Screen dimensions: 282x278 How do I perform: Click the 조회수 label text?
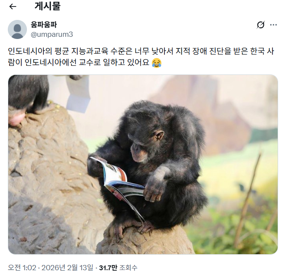pos(128,268)
